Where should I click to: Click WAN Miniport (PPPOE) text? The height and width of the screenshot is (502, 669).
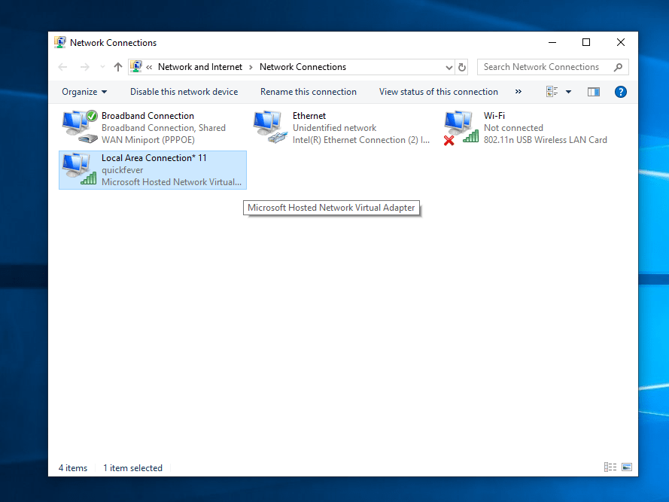click(148, 140)
